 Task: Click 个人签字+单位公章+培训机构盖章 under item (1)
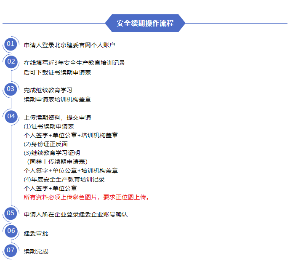tap(71, 135)
